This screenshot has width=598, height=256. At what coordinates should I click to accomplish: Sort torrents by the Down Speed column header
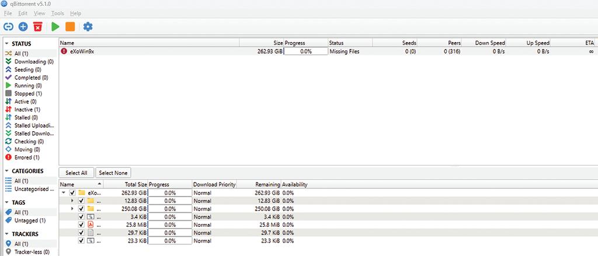click(484, 43)
